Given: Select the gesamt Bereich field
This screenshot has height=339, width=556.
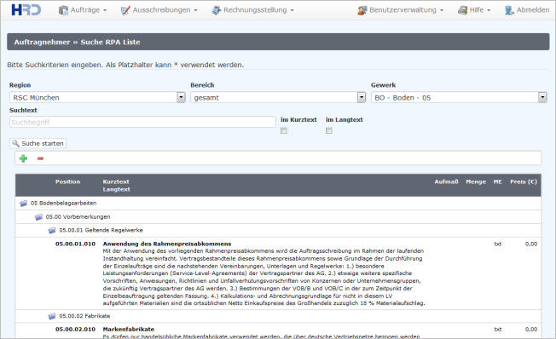Looking at the screenshot, I should click(x=278, y=97).
